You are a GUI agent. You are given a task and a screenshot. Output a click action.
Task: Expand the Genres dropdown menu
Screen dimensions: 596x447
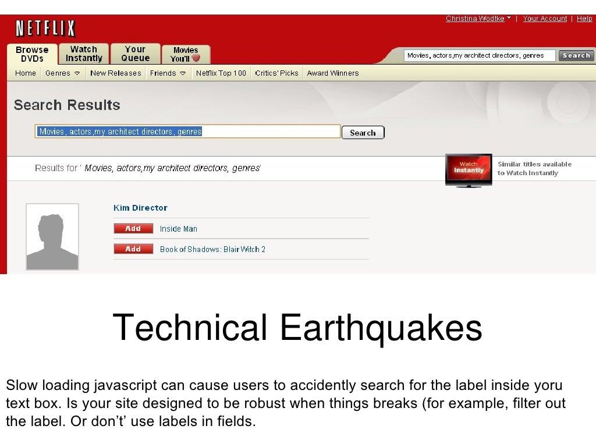[62, 73]
